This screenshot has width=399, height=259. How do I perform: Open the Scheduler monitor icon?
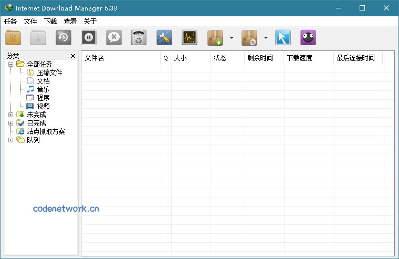[x=190, y=38]
